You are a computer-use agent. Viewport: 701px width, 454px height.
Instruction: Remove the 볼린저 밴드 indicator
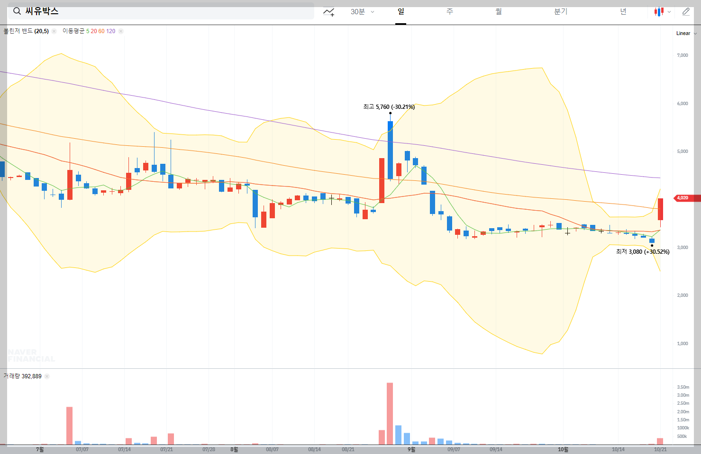coord(54,31)
